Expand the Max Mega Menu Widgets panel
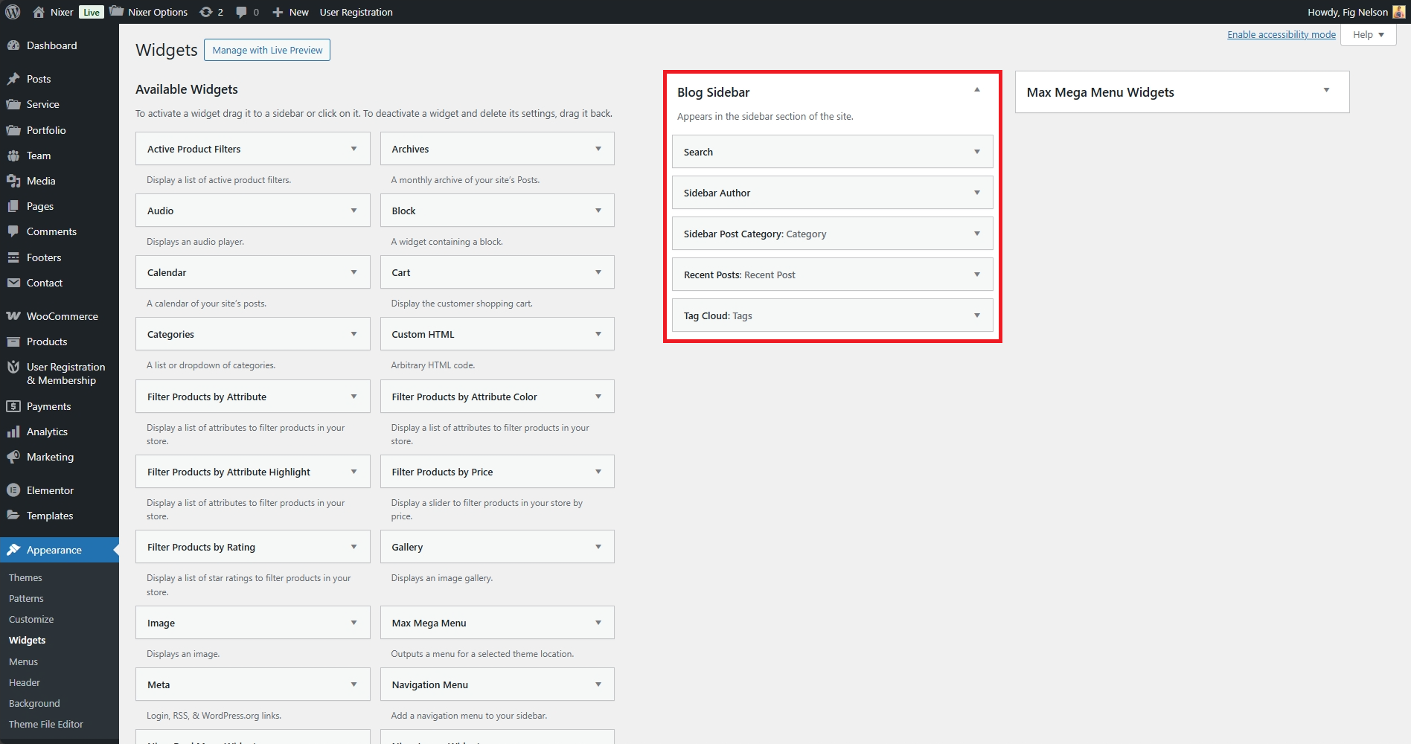1411x744 pixels. click(1325, 91)
